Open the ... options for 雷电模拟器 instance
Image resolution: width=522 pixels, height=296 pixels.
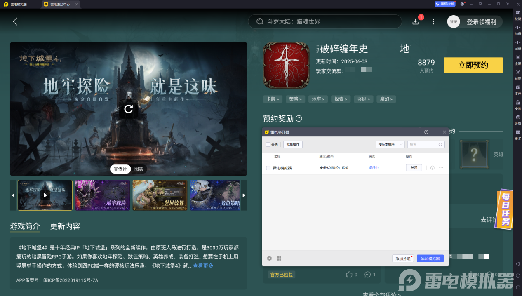pos(441,168)
